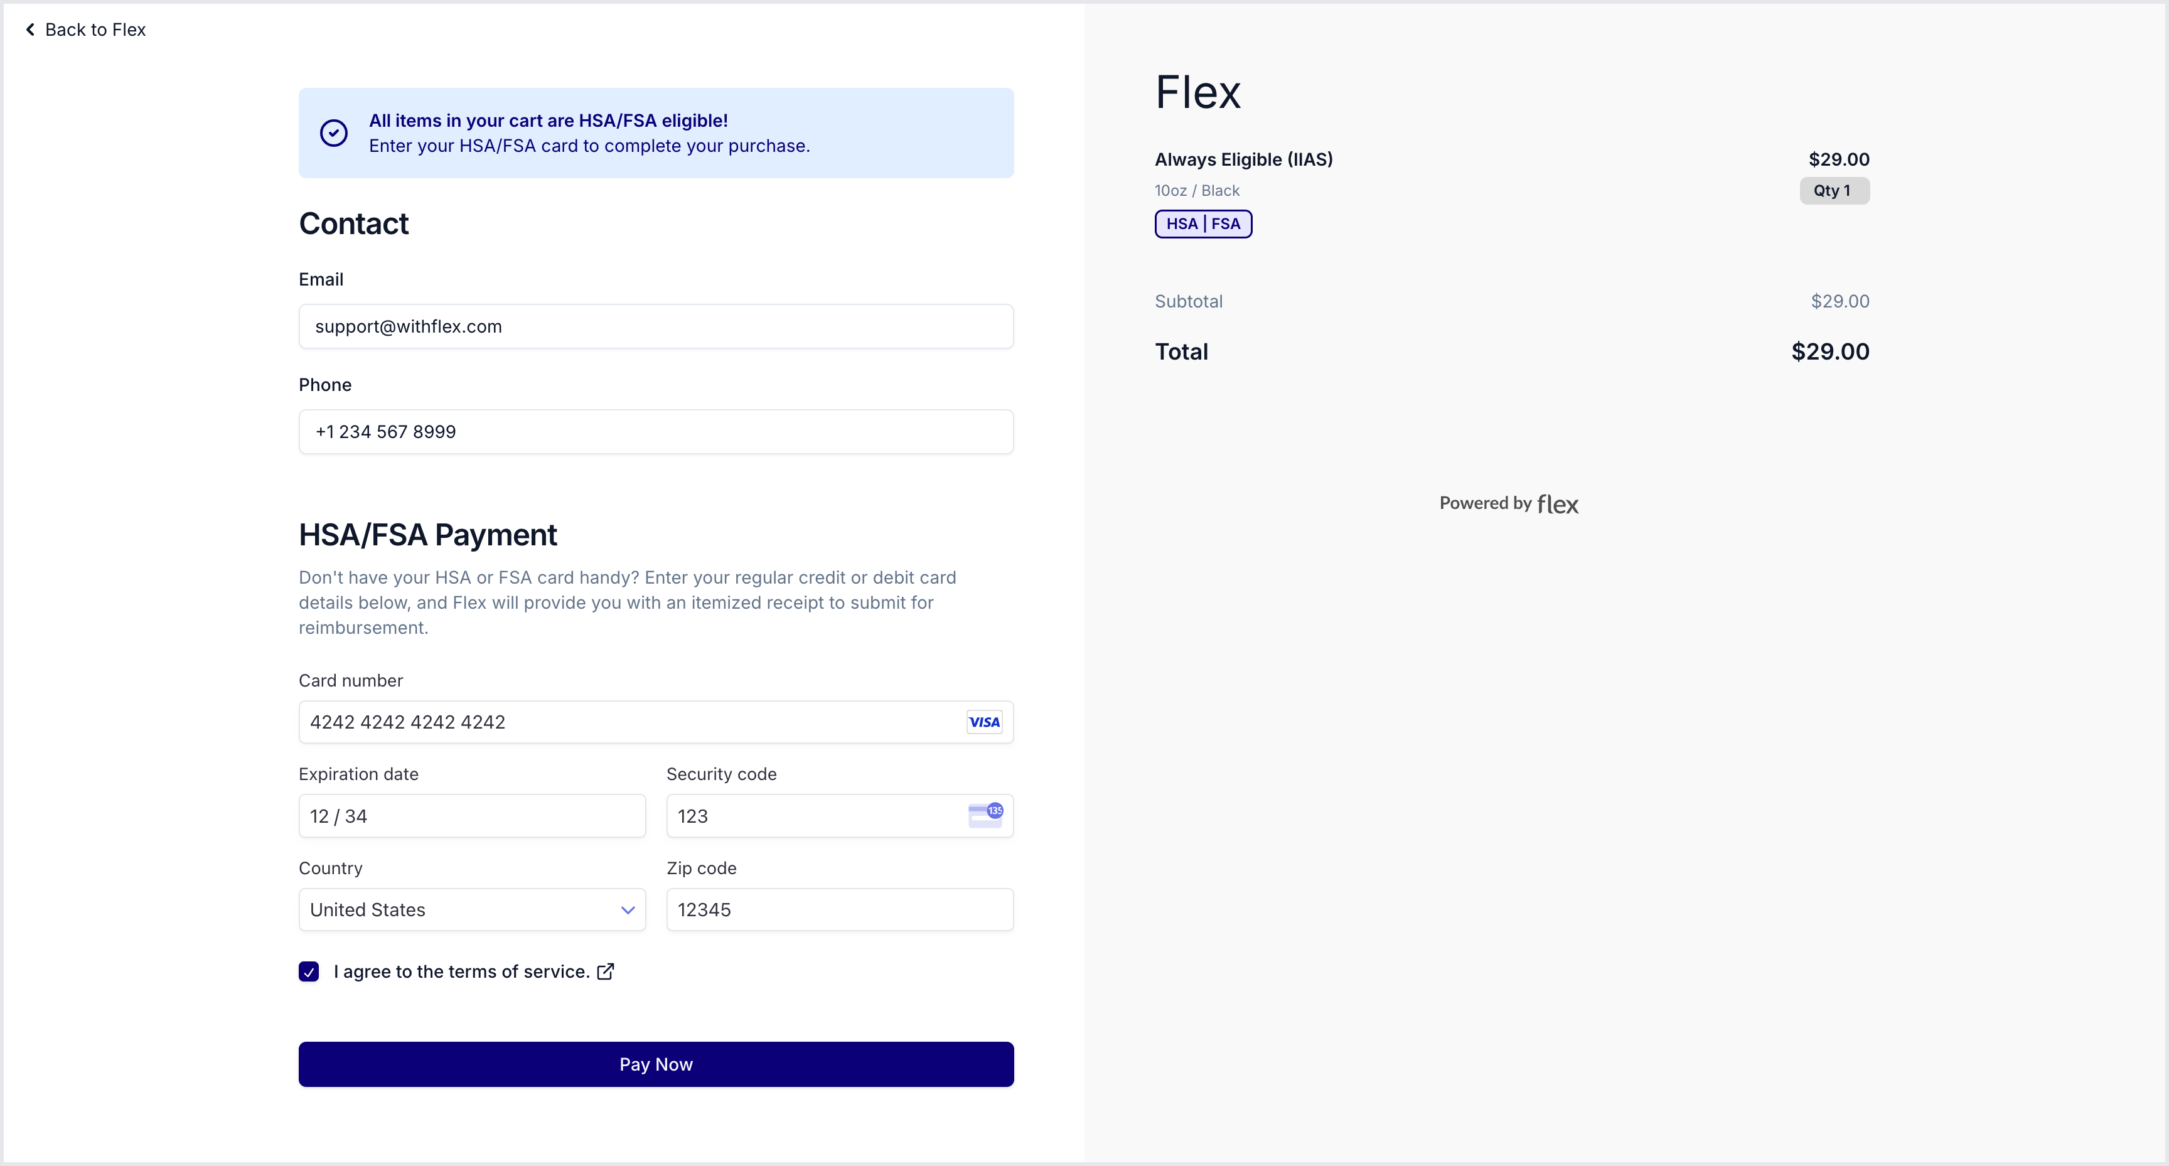This screenshot has height=1166, width=2169.
Task: Click the Qty 1 badge
Action: coord(1834,190)
